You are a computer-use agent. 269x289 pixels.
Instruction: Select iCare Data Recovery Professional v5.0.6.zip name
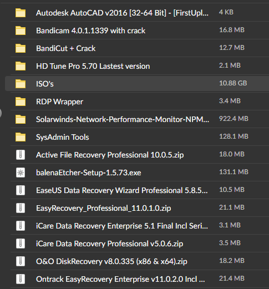pos(109,244)
